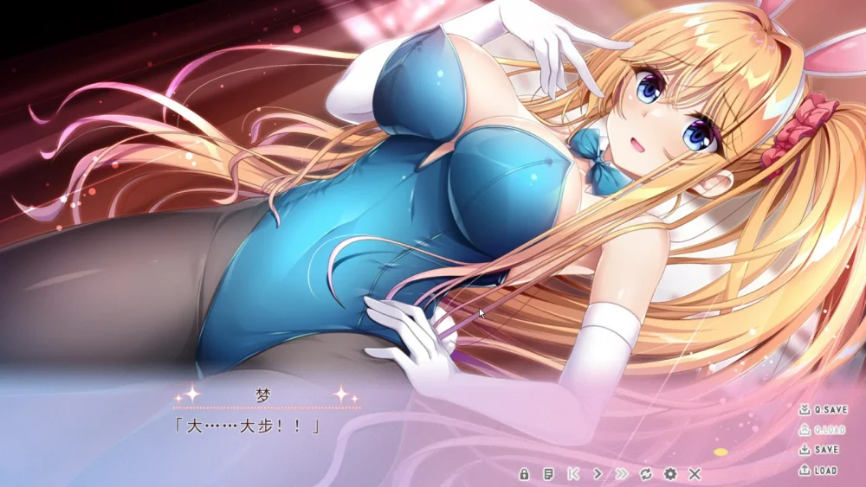Click the speaker name label 梦
The image size is (866, 487).
264,395
